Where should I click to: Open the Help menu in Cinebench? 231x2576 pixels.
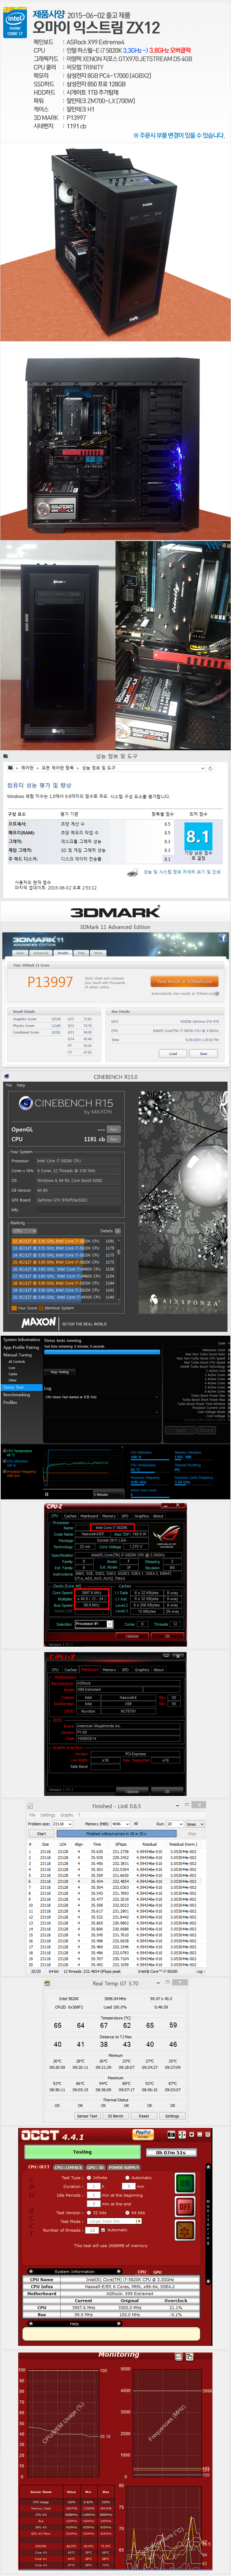(x=21, y=1085)
